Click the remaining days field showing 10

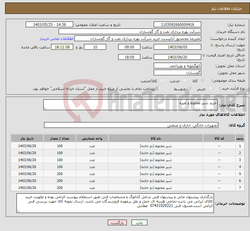click(95, 47)
